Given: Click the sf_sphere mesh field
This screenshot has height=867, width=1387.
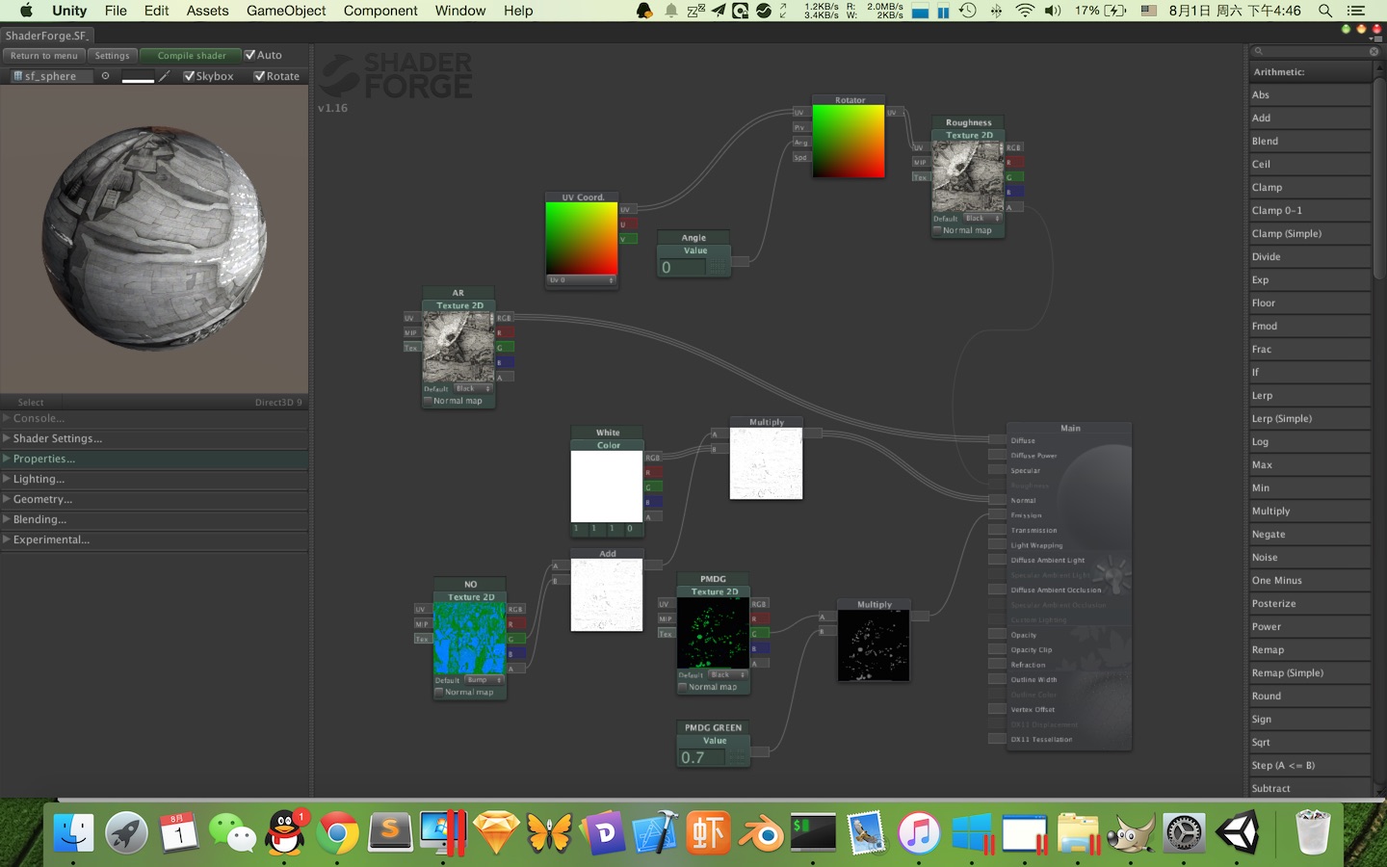Looking at the screenshot, I should [x=52, y=76].
